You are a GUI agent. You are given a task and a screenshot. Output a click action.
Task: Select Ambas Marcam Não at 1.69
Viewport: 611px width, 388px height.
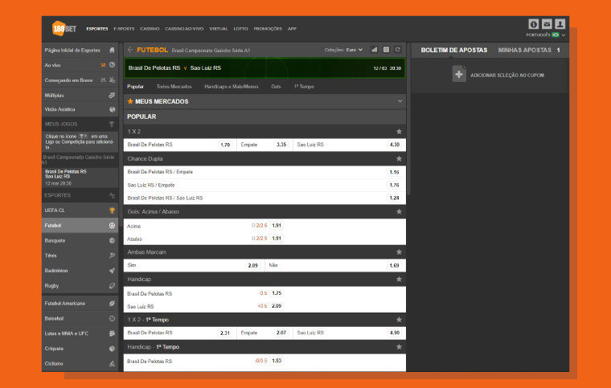click(x=395, y=265)
